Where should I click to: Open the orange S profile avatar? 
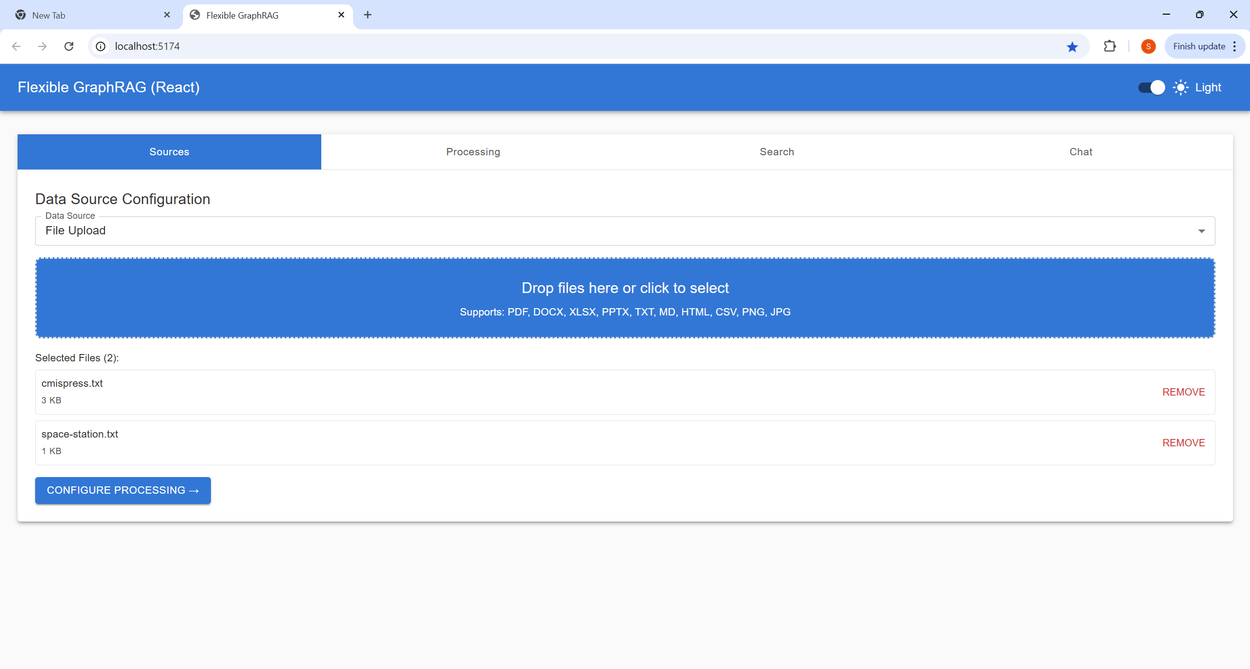coord(1148,46)
